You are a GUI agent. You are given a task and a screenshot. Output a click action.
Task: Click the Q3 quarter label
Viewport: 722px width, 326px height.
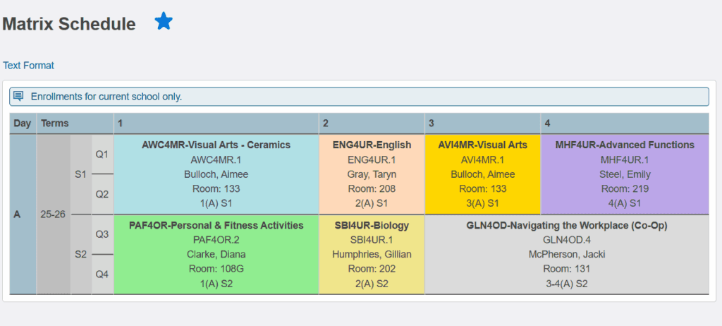click(x=102, y=234)
